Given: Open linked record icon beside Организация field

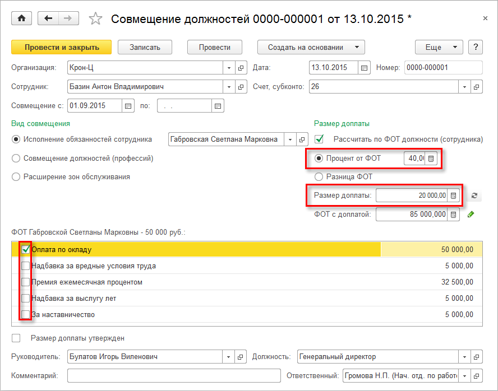Looking at the screenshot, I should click(x=241, y=68).
